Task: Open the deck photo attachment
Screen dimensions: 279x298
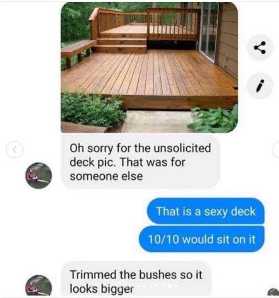Action: 150,68
